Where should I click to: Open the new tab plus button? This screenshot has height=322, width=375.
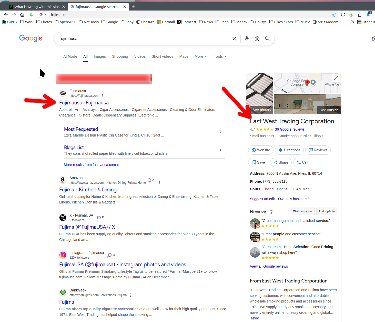coord(134,7)
